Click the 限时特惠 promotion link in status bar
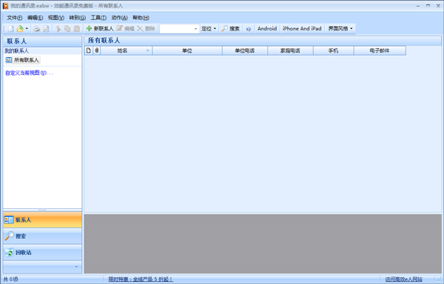This screenshot has width=444, height=284. point(141,279)
